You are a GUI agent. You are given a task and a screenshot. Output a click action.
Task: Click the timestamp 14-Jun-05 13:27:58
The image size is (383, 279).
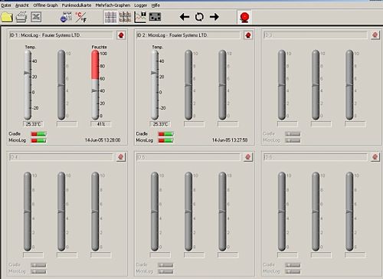pos(230,140)
